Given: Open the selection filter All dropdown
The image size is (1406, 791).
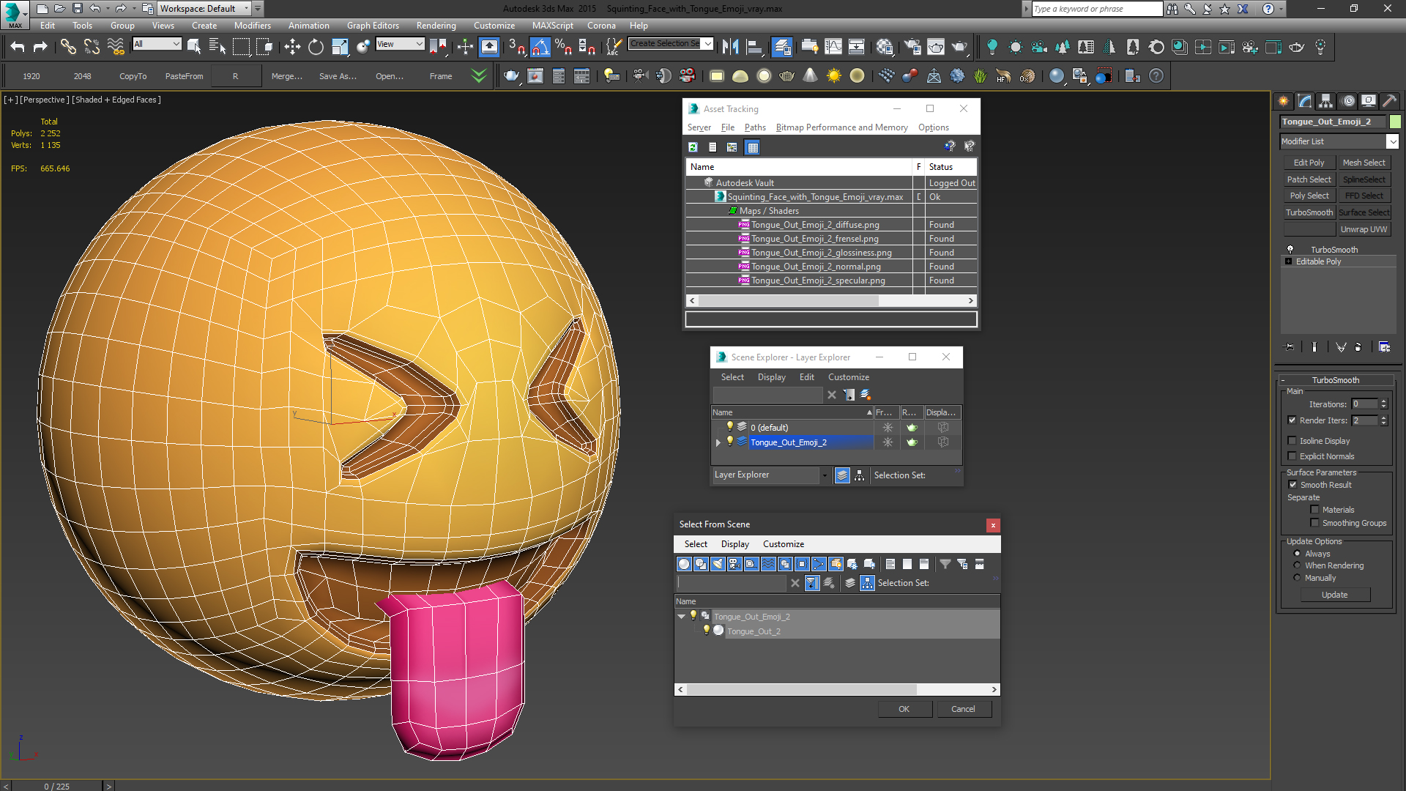Looking at the screenshot, I should 176,44.
